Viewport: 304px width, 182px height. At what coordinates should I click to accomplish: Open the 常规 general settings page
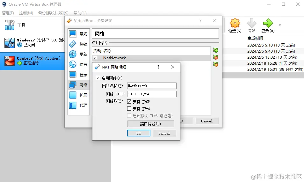pos(78,34)
